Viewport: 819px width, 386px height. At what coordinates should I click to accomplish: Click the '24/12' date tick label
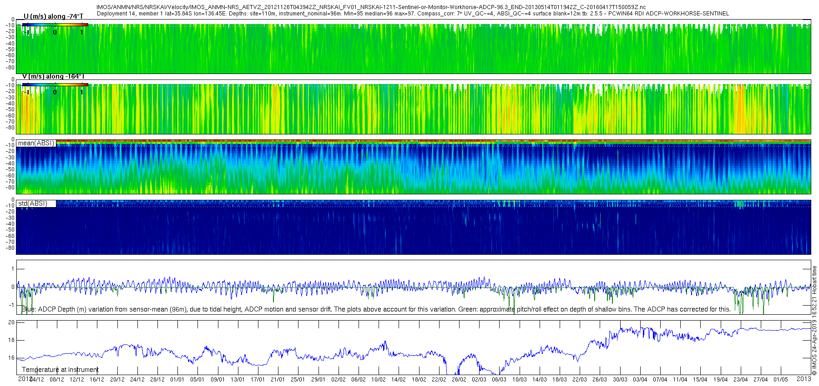(137, 380)
